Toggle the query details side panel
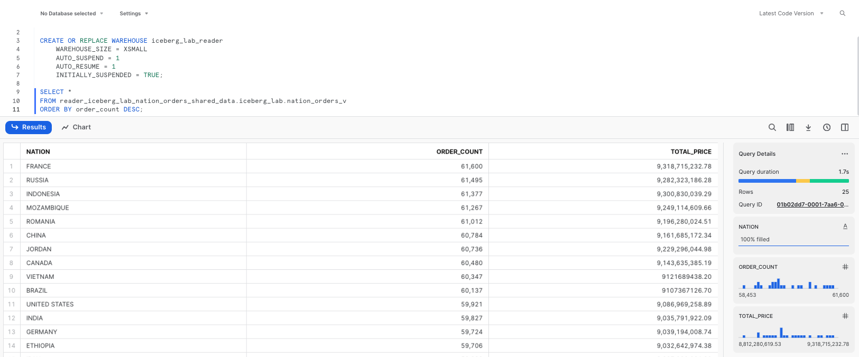Screen dimensions: 859x357 (845, 127)
